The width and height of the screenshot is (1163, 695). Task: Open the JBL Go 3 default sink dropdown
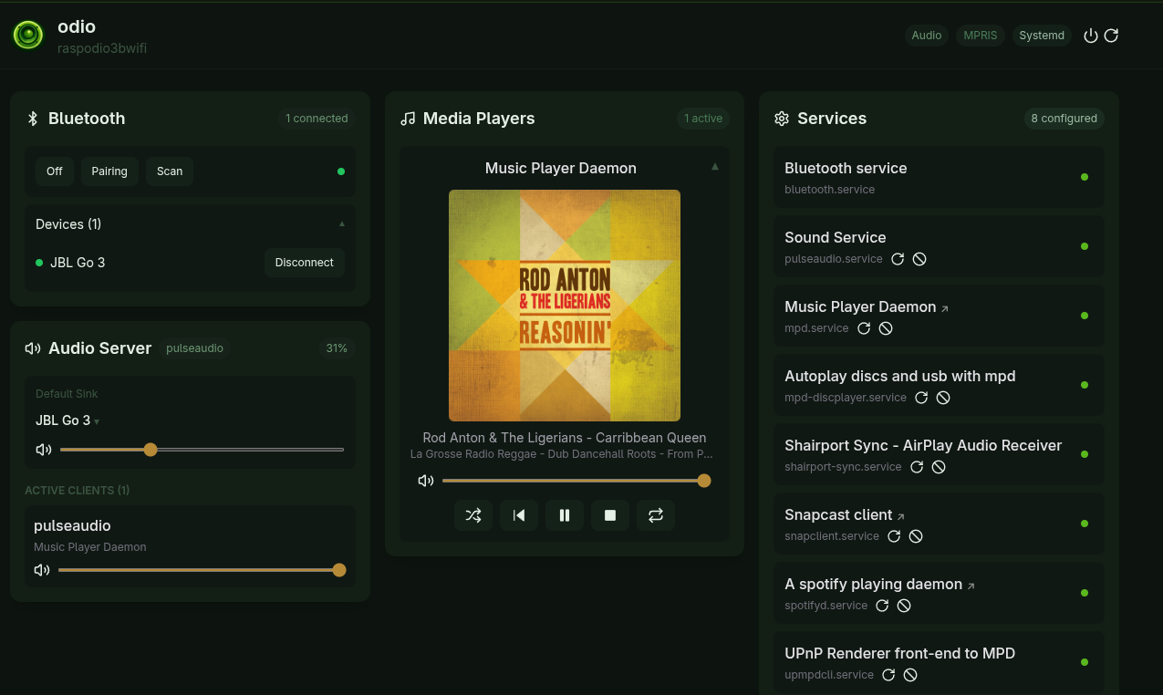point(67,420)
